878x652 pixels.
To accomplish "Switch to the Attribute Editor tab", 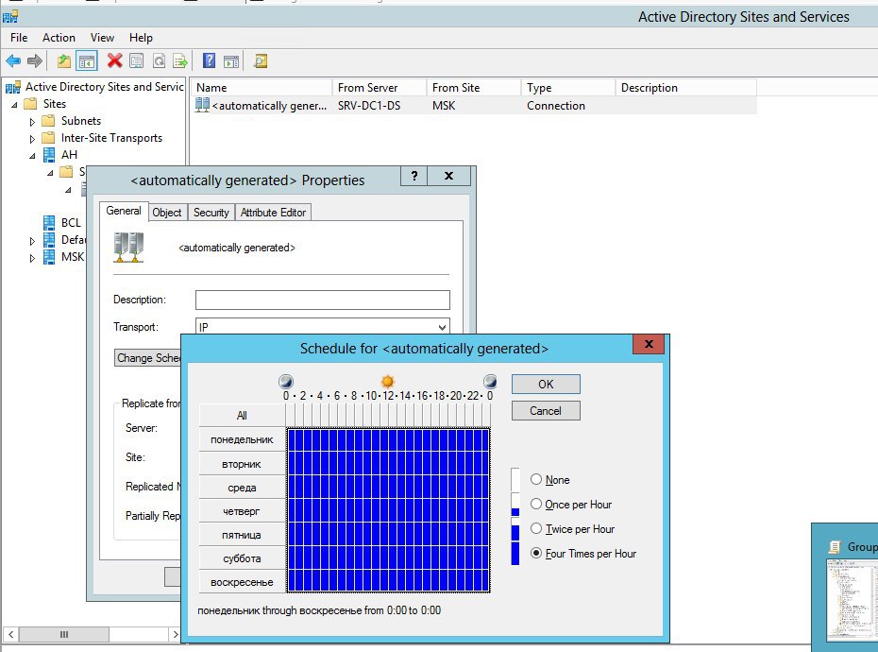I will tap(273, 213).
